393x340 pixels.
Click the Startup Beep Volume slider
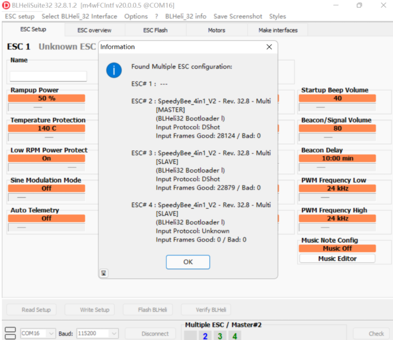pyautogui.click(x=337, y=107)
